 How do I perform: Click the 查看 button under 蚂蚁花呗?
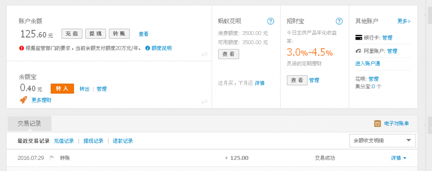coord(228,54)
